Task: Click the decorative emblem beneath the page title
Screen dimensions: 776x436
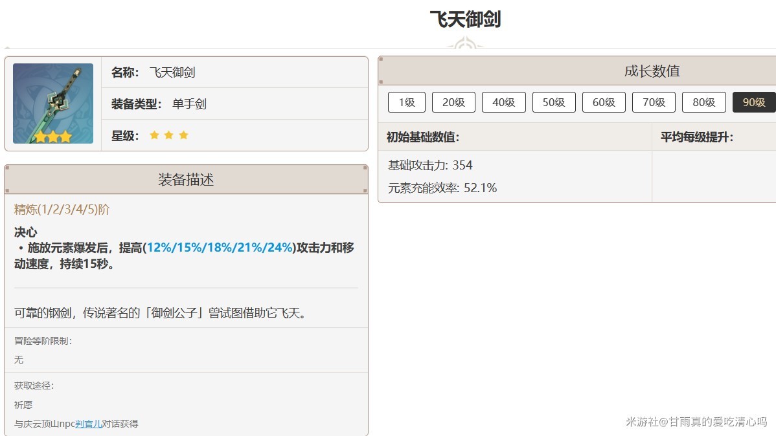Action: pyautogui.click(x=464, y=45)
